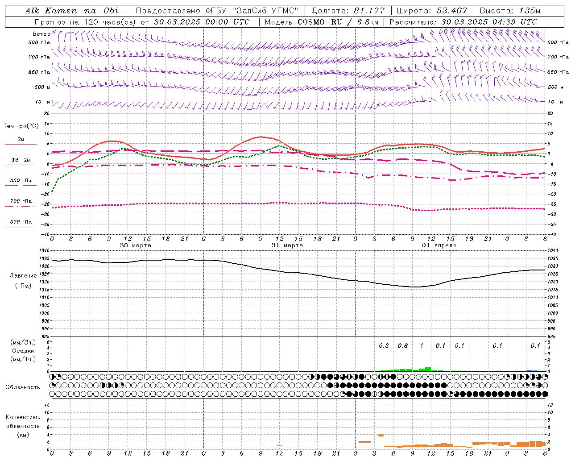Click the "Осадки" precipitation label
Viewport: 571px width, 457px height.
[x=23, y=351]
